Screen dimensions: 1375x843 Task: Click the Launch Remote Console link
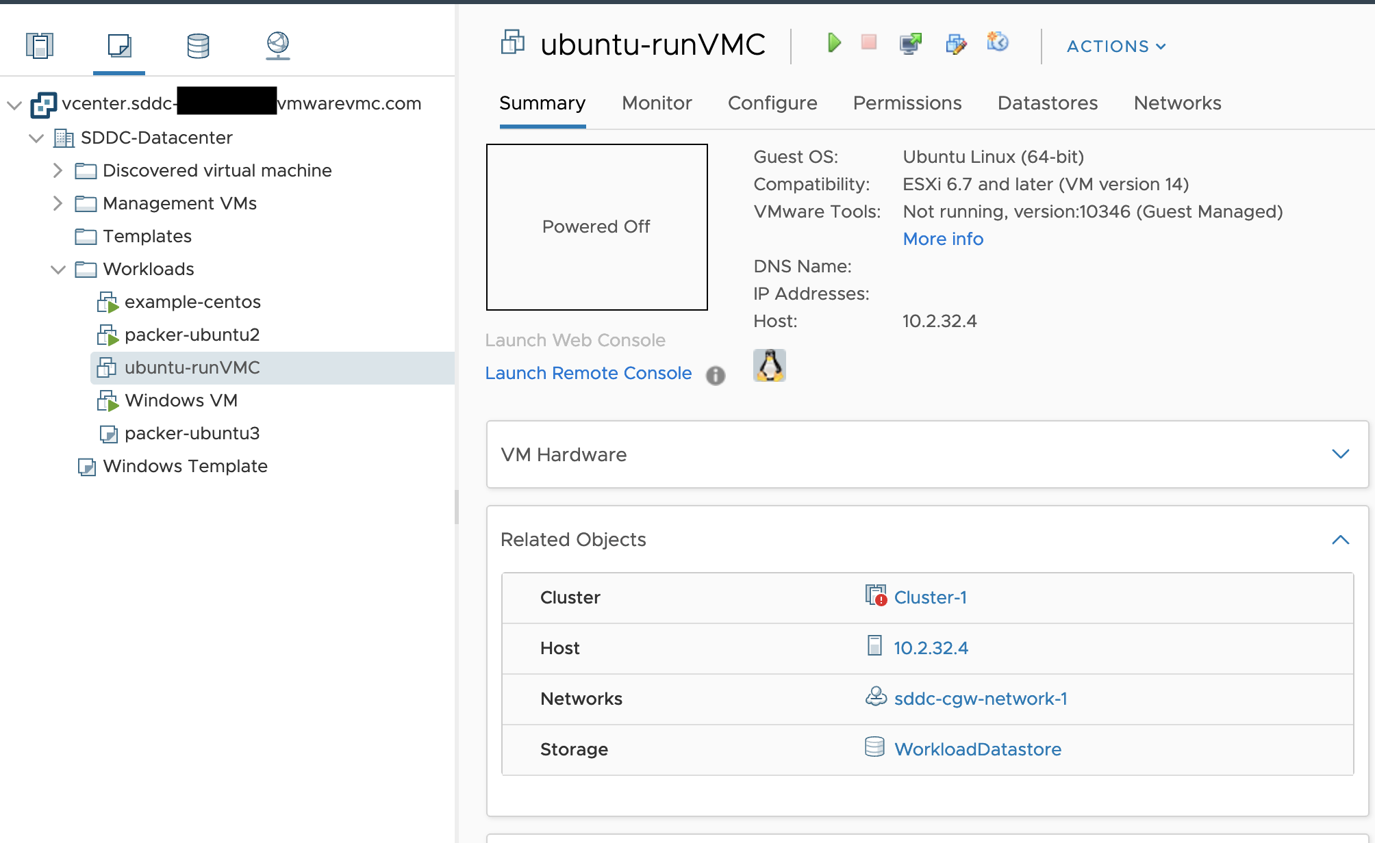coord(588,373)
